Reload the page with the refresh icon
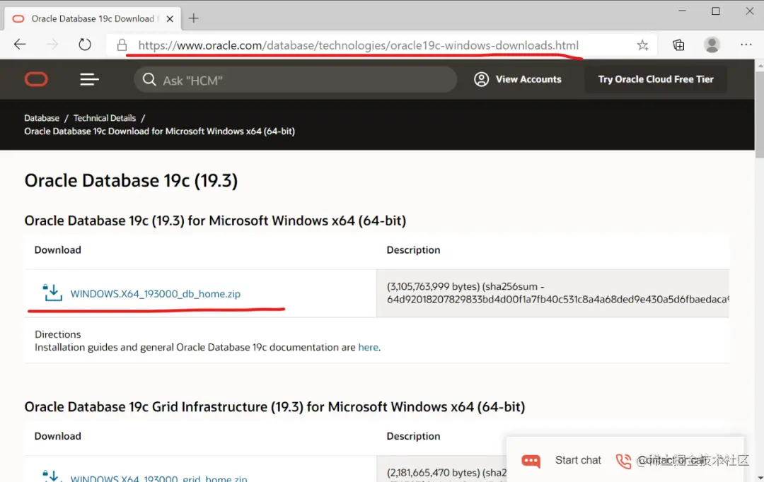 85,45
